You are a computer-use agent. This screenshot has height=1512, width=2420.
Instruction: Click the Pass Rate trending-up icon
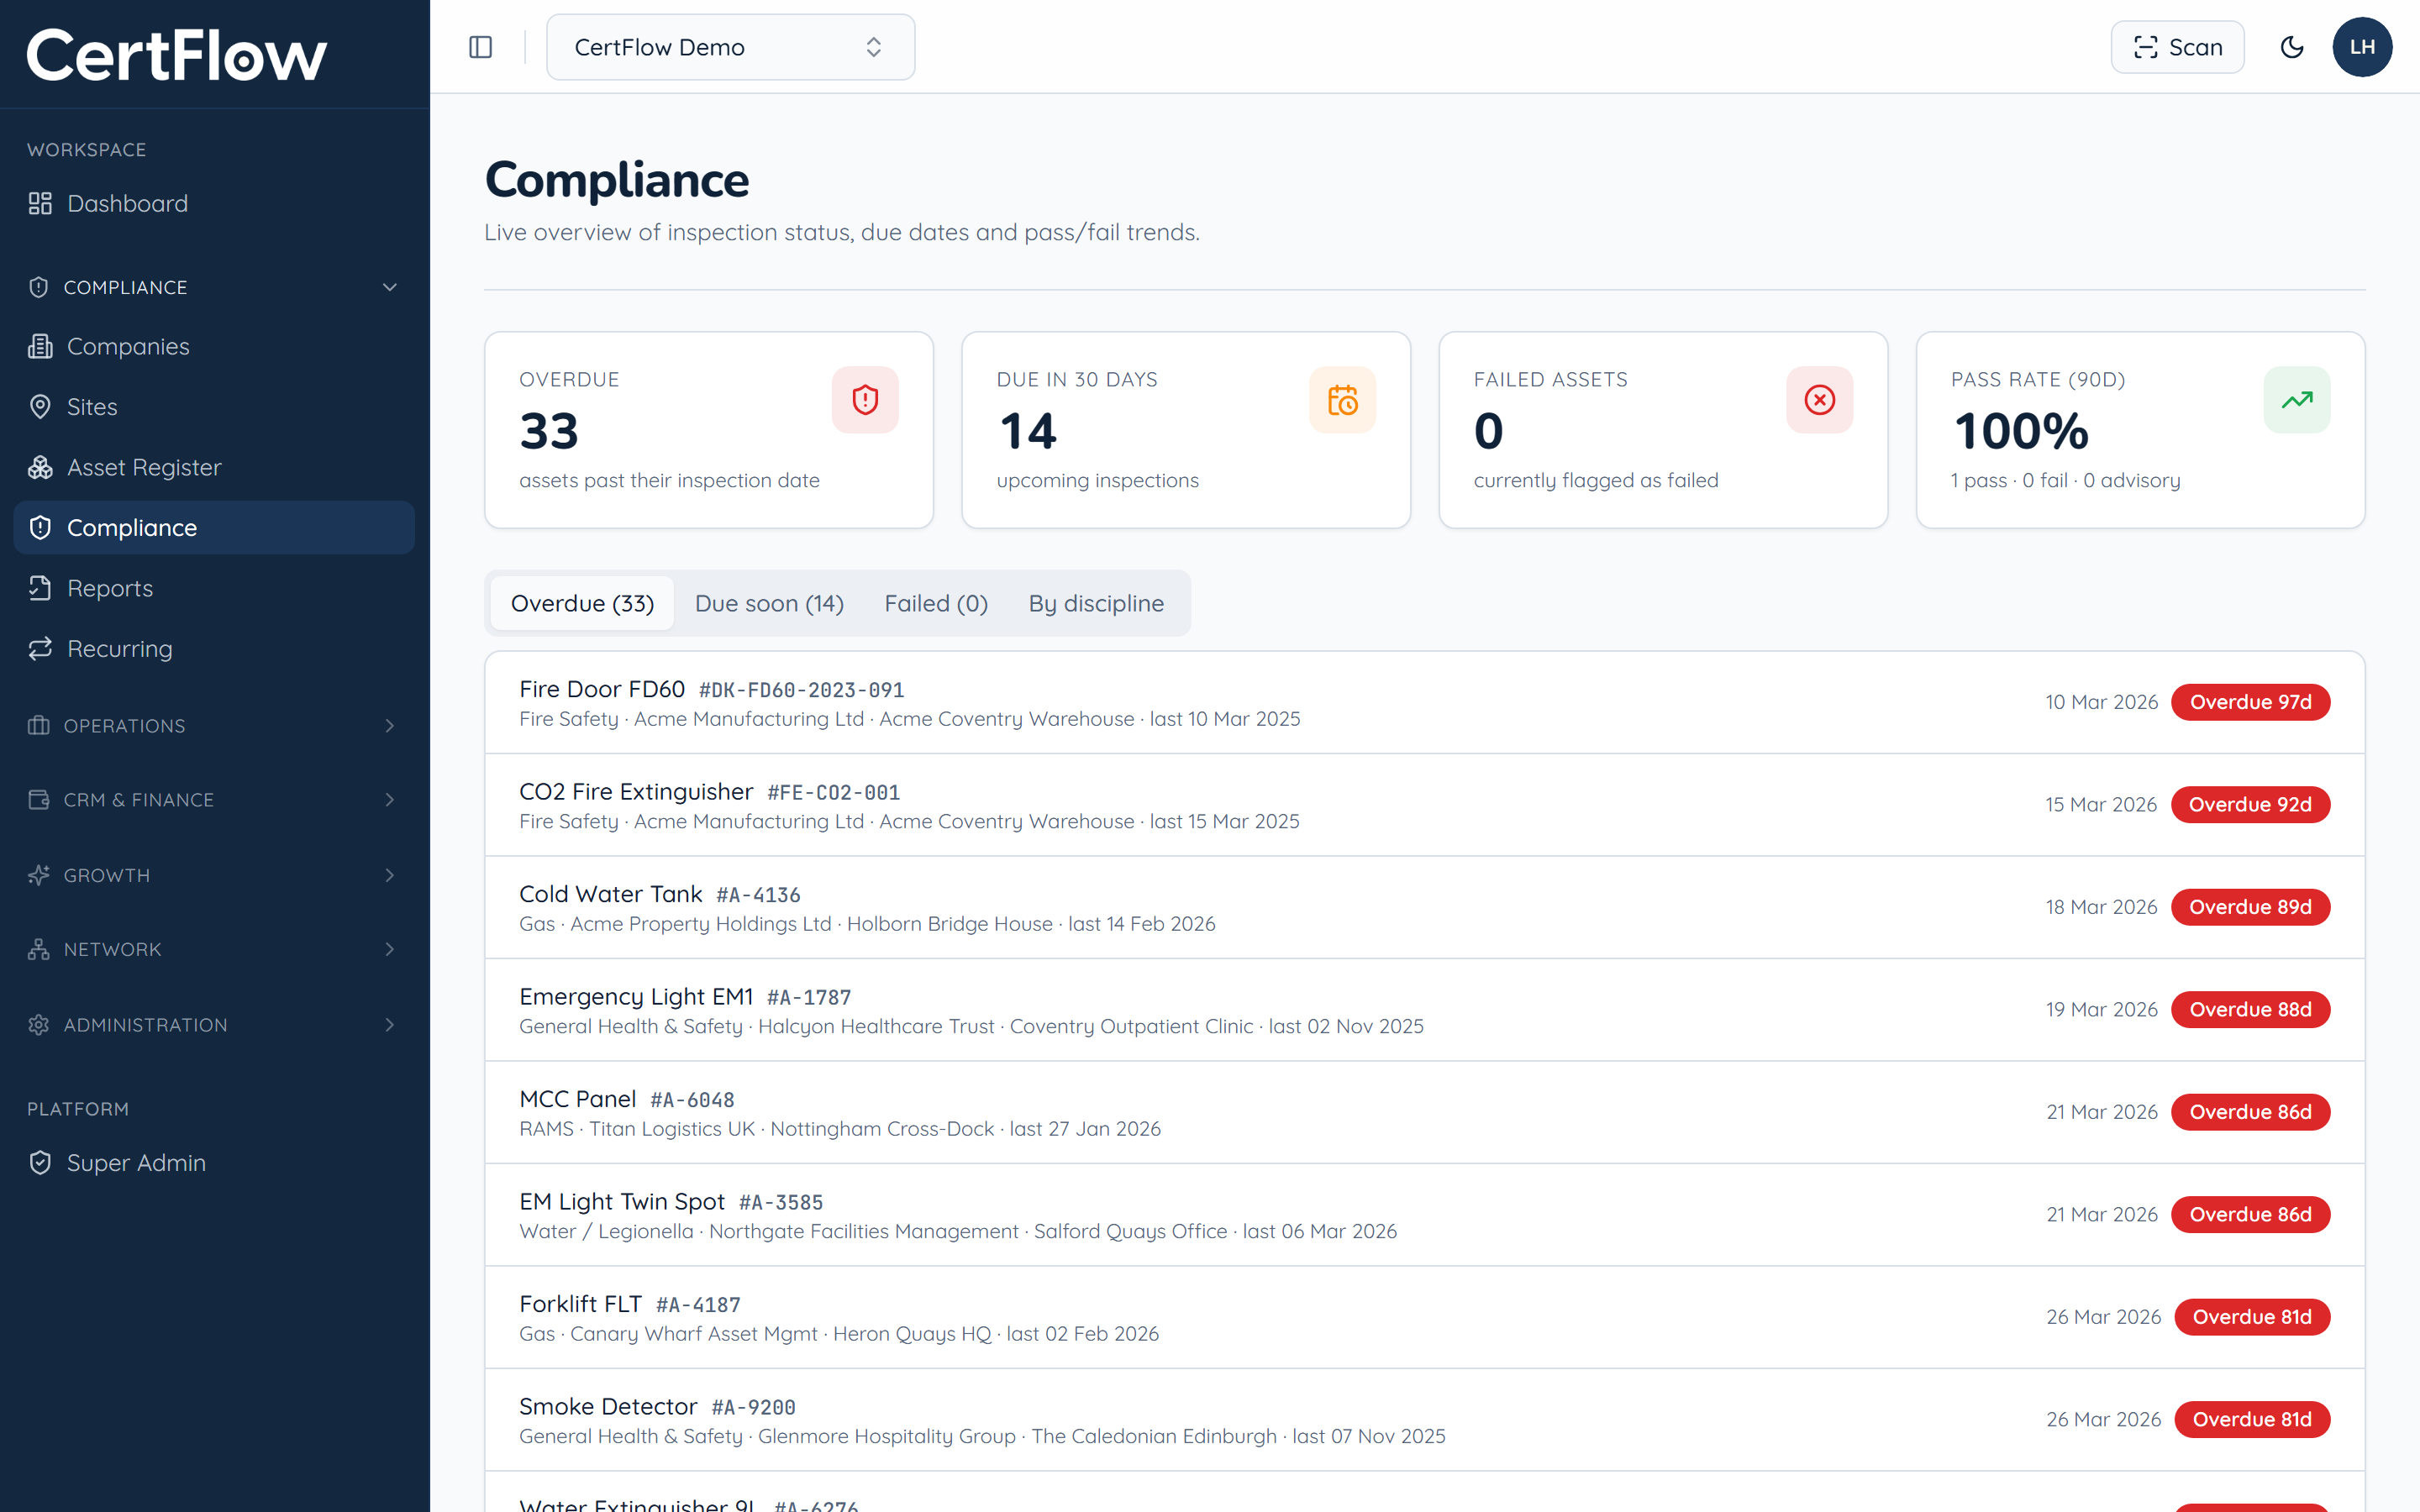pos(2297,400)
